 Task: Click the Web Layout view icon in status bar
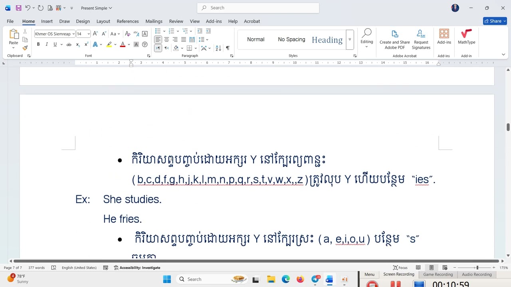(445, 267)
